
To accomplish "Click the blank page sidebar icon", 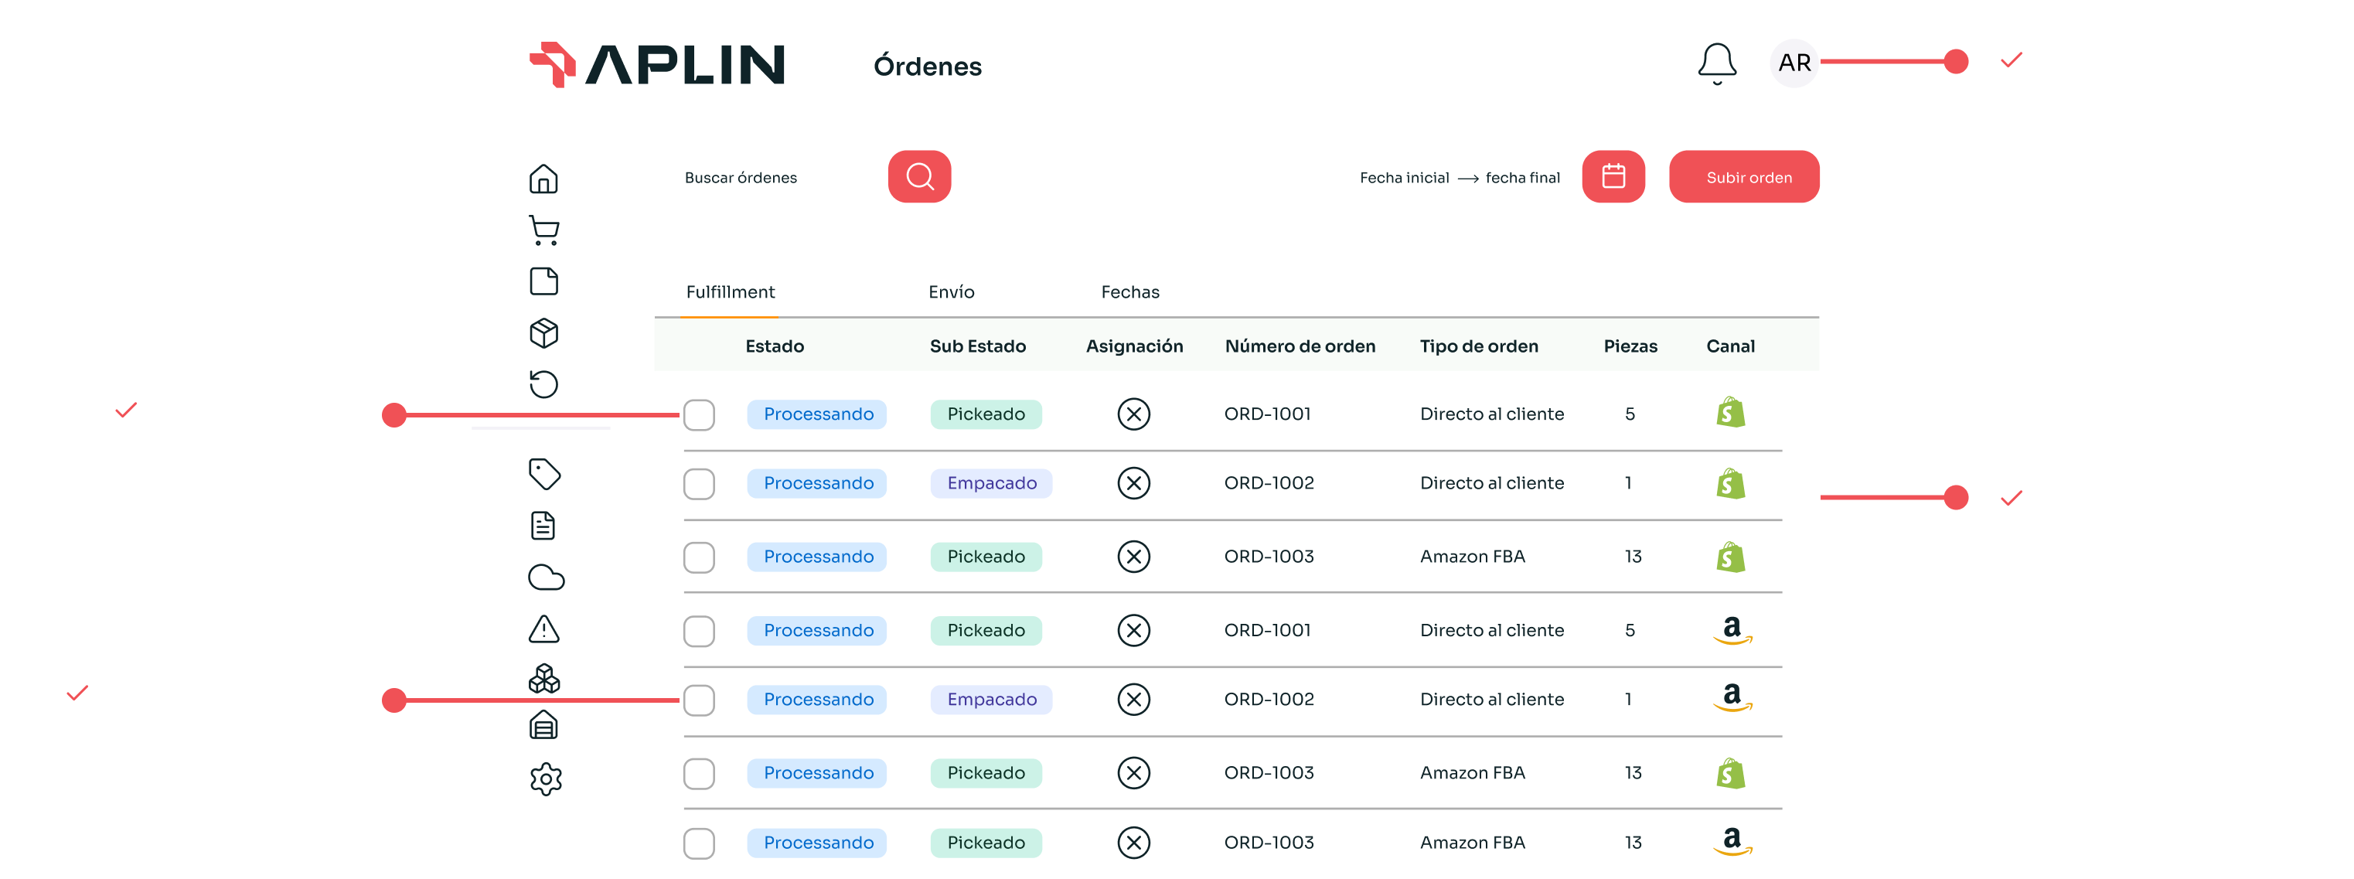I will 543,281.
